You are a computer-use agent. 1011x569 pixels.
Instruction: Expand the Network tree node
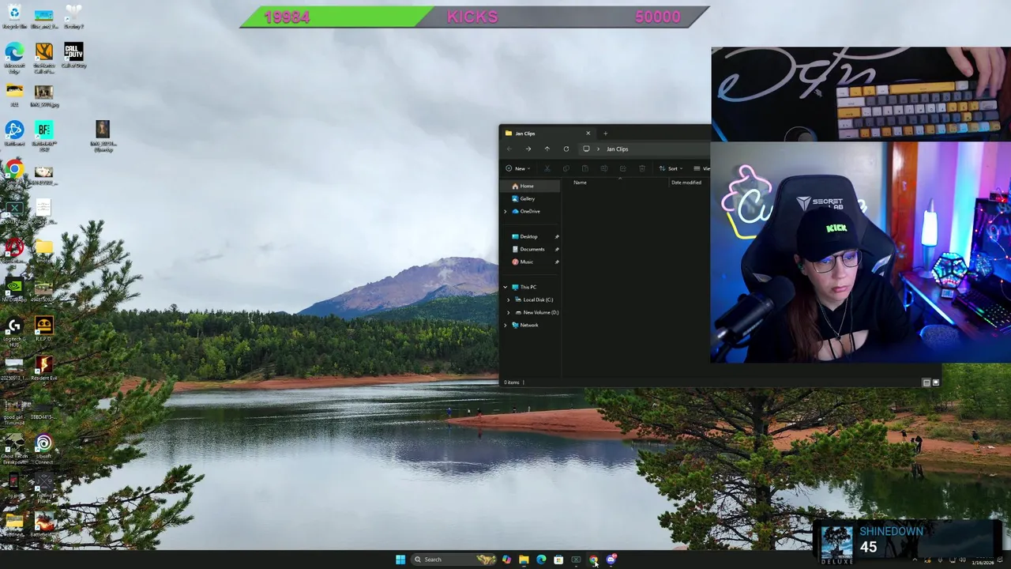point(505,325)
